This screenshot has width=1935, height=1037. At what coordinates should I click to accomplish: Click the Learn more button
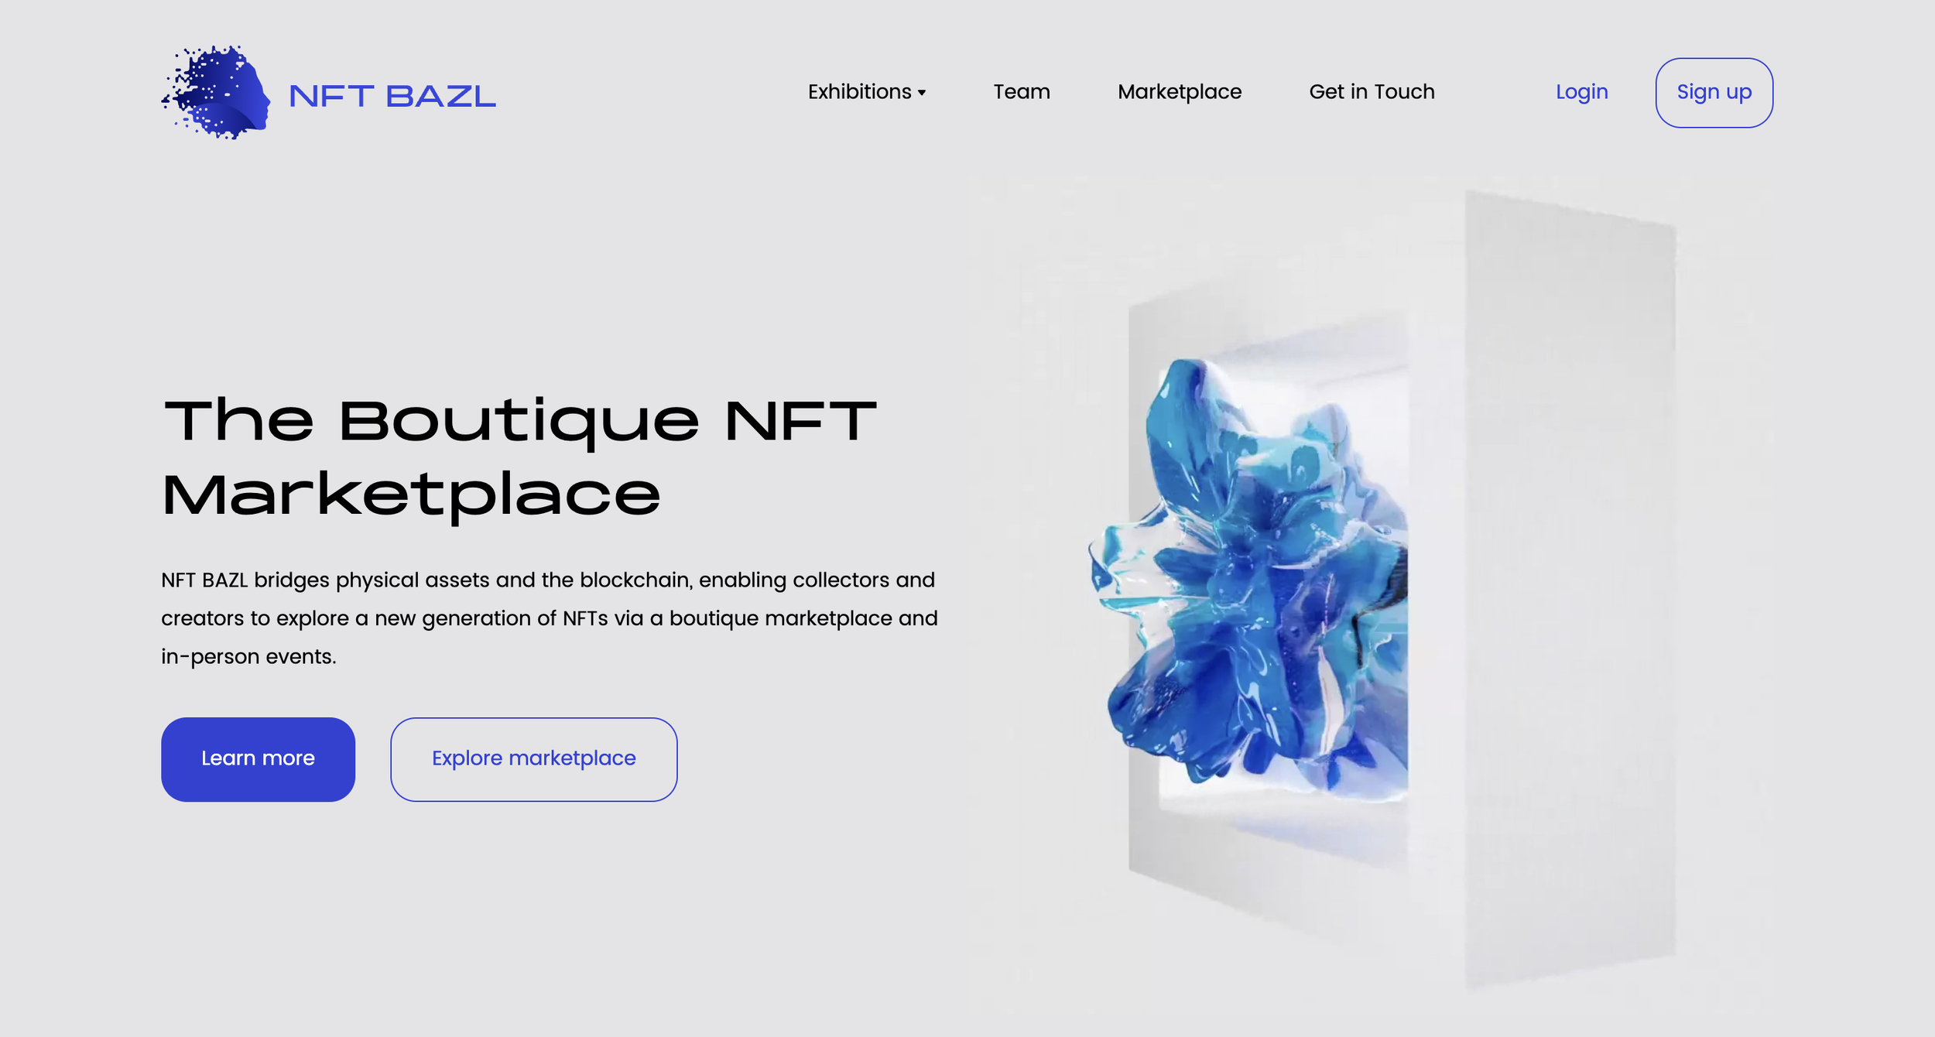pos(258,759)
